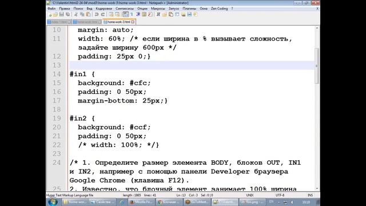The image size is (366, 206).
Task: Cut selection with scissors icon
Action: pos(76,14)
